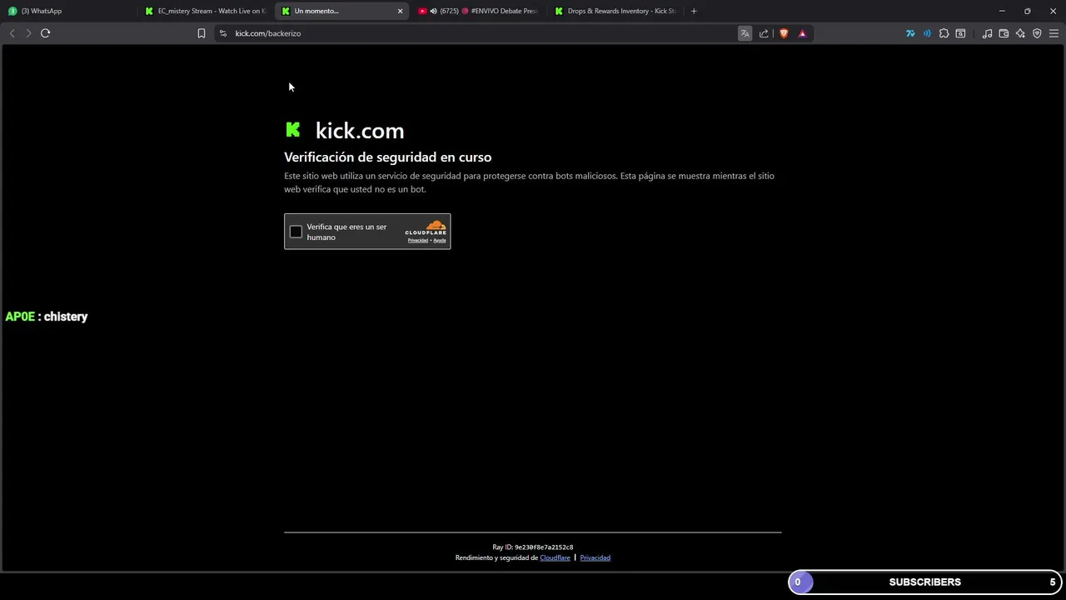Open the Ayuda link in the captcha widget

[440, 241]
